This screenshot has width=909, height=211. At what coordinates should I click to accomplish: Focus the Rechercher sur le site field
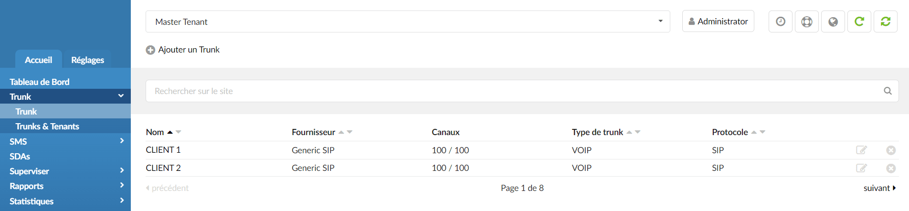tap(522, 91)
